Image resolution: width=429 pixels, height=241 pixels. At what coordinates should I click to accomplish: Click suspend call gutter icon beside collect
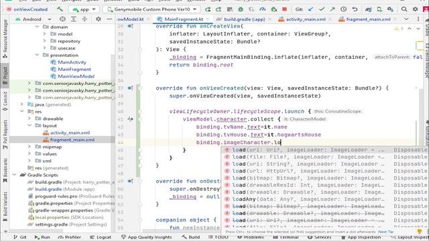(130, 119)
